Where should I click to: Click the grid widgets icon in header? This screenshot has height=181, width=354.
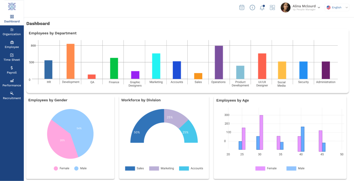(x=272, y=8)
